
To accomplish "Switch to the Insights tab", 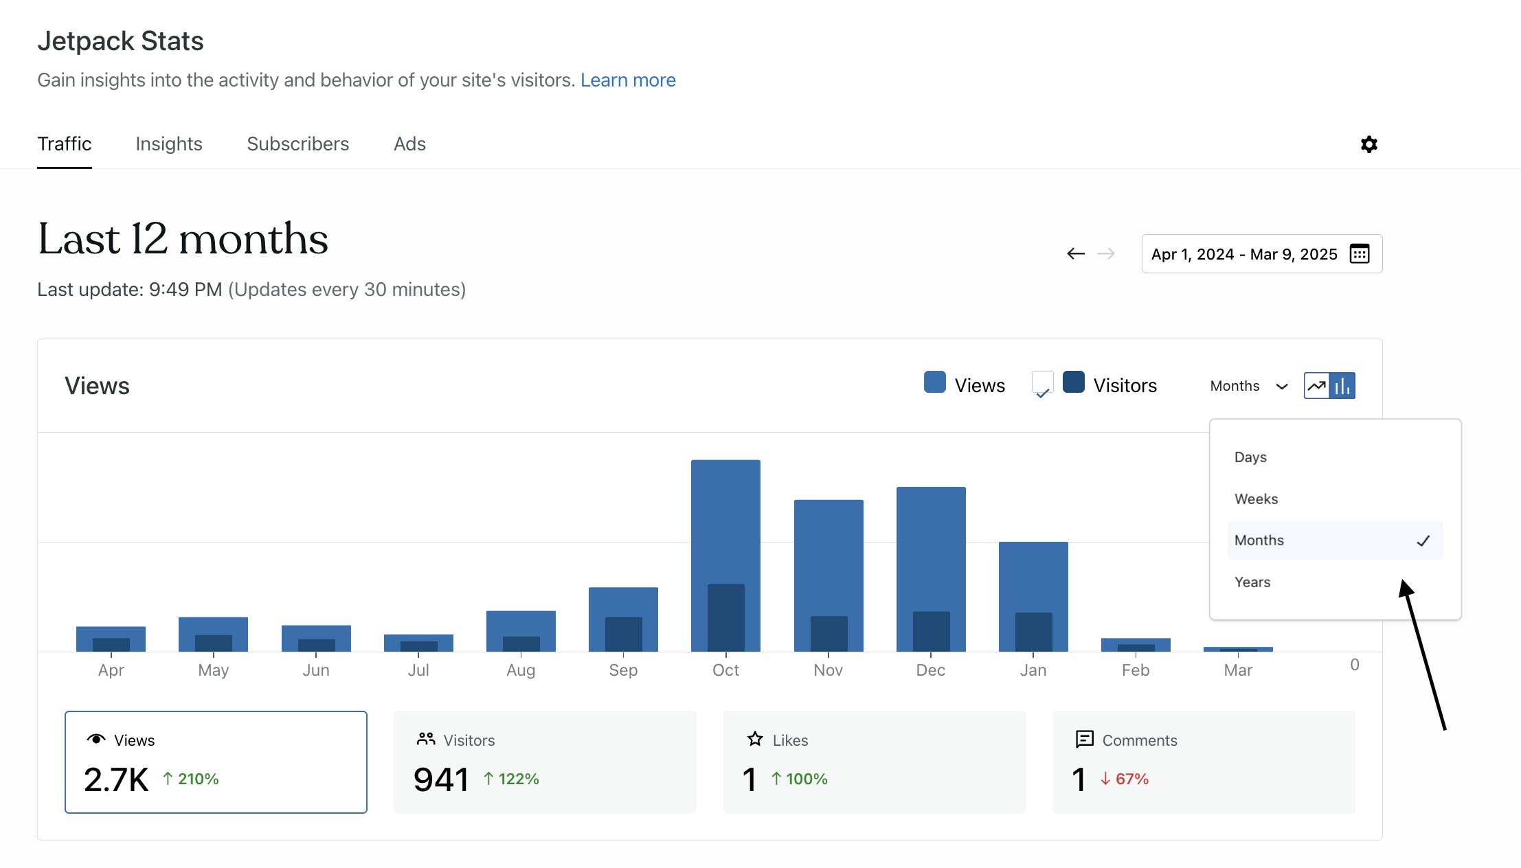I will click(169, 144).
